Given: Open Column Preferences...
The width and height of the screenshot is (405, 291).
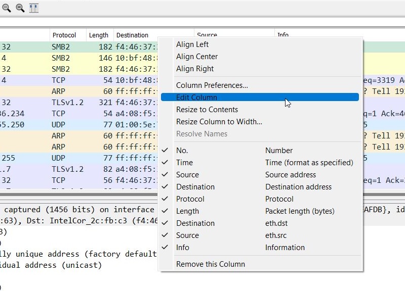Looking at the screenshot, I should [212, 85].
